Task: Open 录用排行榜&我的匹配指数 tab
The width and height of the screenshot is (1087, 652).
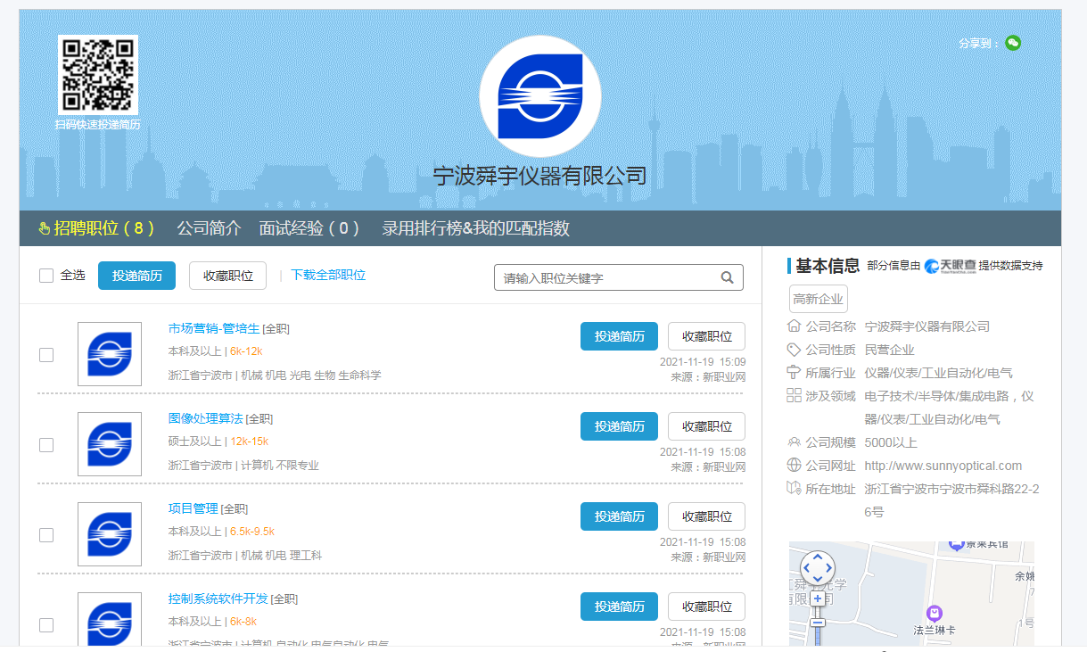Action: click(x=475, y=228)
